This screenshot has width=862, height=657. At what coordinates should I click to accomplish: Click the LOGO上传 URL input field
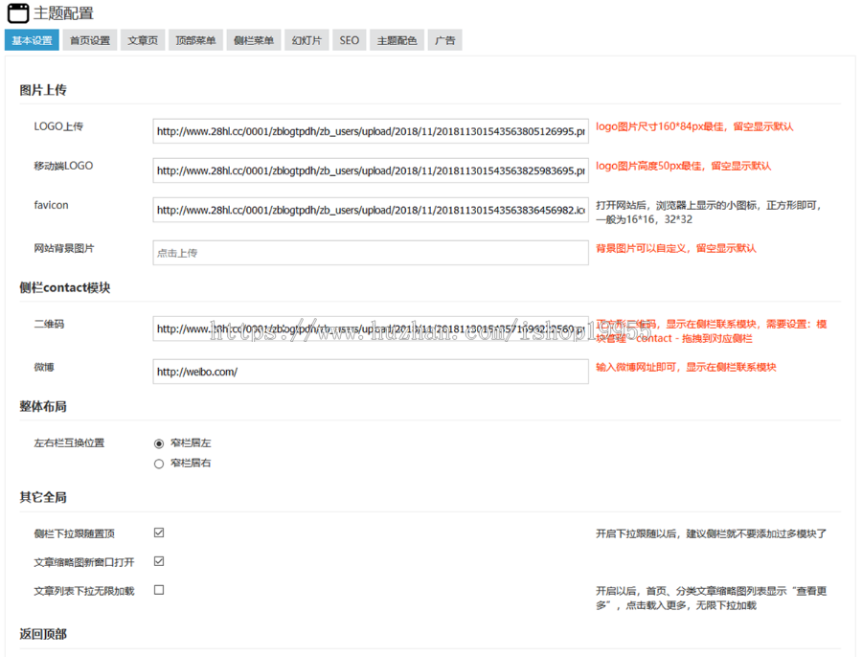[x=370, y=131]
